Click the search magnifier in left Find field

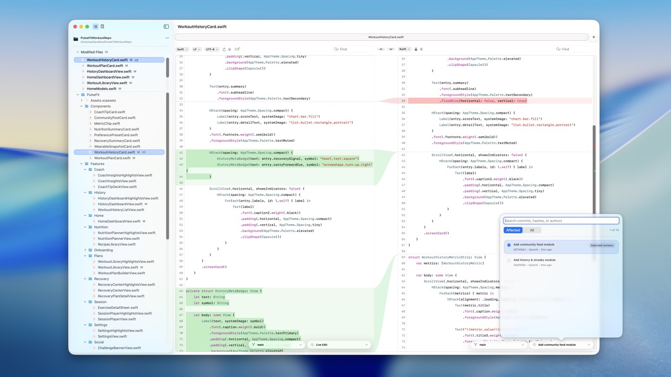pyautogui.click(x=337, y=49)
